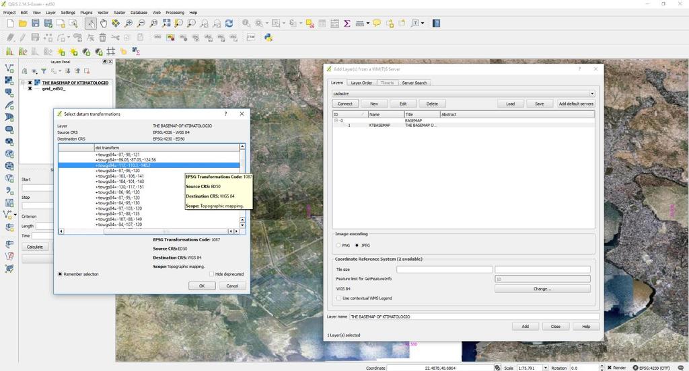Viewport: 689px width, 371px height.
Task: Open the Python console icon
Action: 268,38
